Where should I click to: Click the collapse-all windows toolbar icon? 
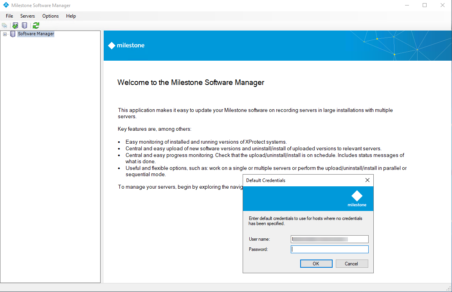click(x=4, y=26)
